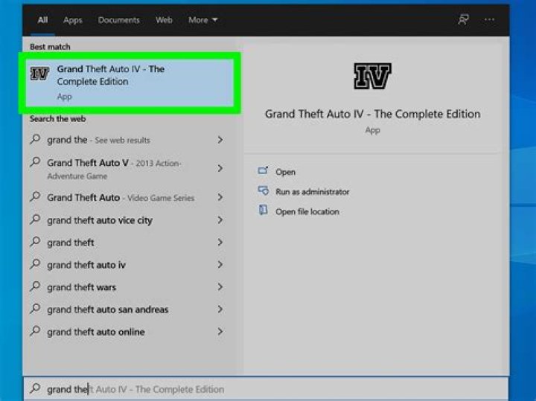Select 'grand theft auto san andreas' suggestion
This screenshot has height=401, width=536.
point(107,309)
